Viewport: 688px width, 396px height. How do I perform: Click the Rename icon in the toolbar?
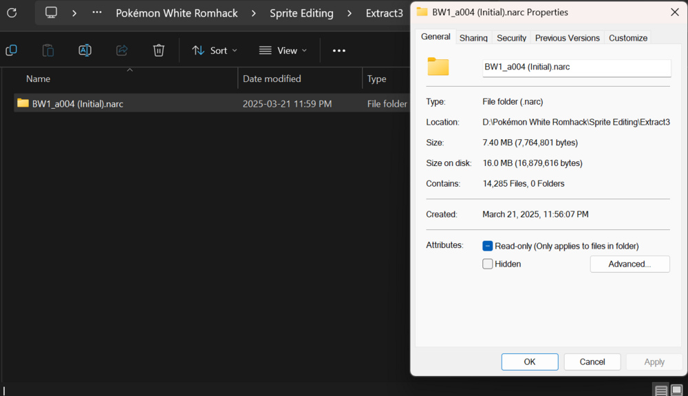pos(85,50)
